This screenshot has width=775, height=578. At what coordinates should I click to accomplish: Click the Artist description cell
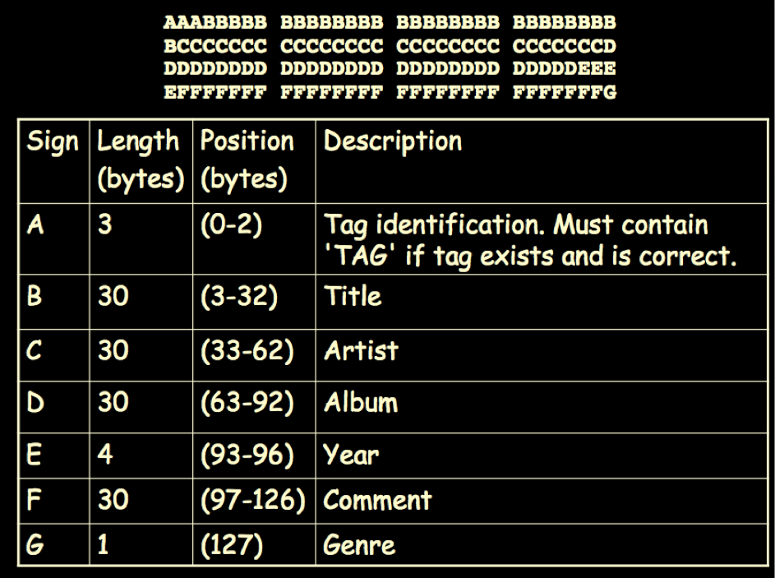pyautogui.click(x=542, y=355)
